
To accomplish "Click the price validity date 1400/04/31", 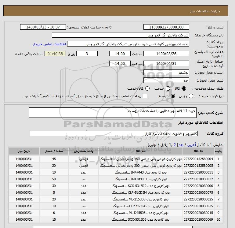I will click(166, 63).
